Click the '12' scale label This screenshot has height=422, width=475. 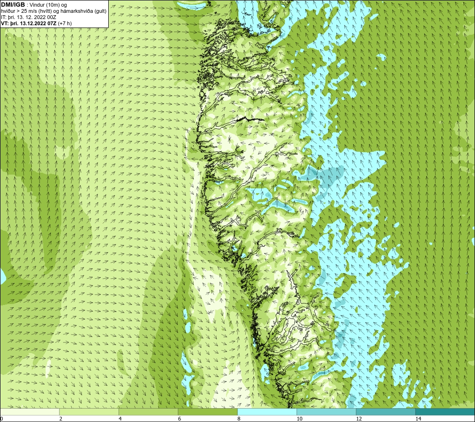pos(359,419)
